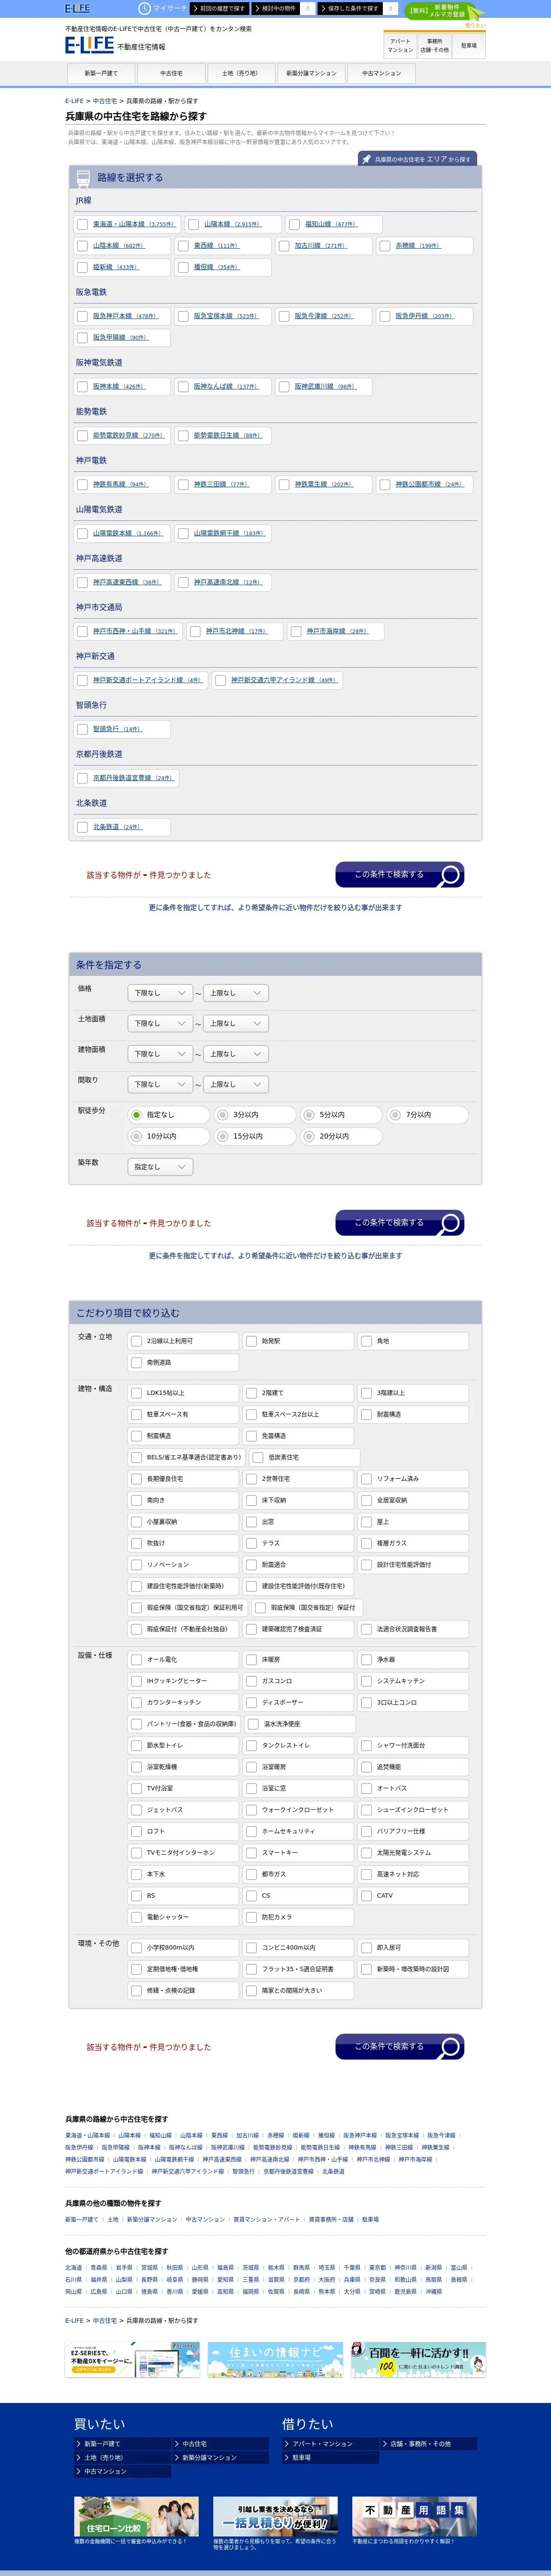Open the 住宅ローン比較 banner
Viewport: 551px width, 2576px height.
point(135,2516)
